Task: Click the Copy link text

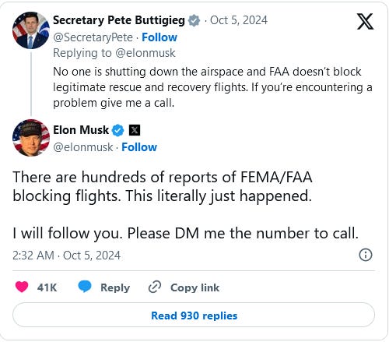Action: coord(194,287)
